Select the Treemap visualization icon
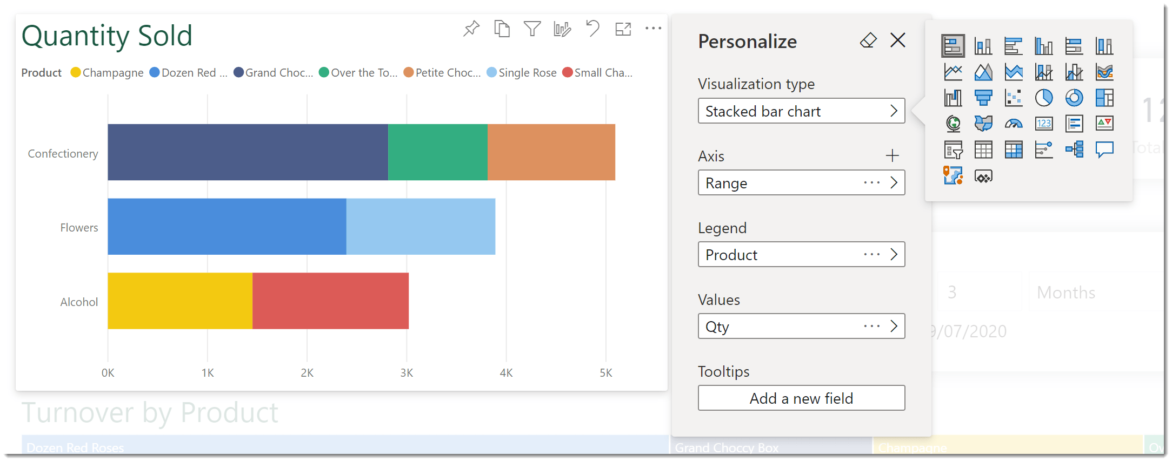This screenshot has height=462, width=1172. click(1104, 98)
